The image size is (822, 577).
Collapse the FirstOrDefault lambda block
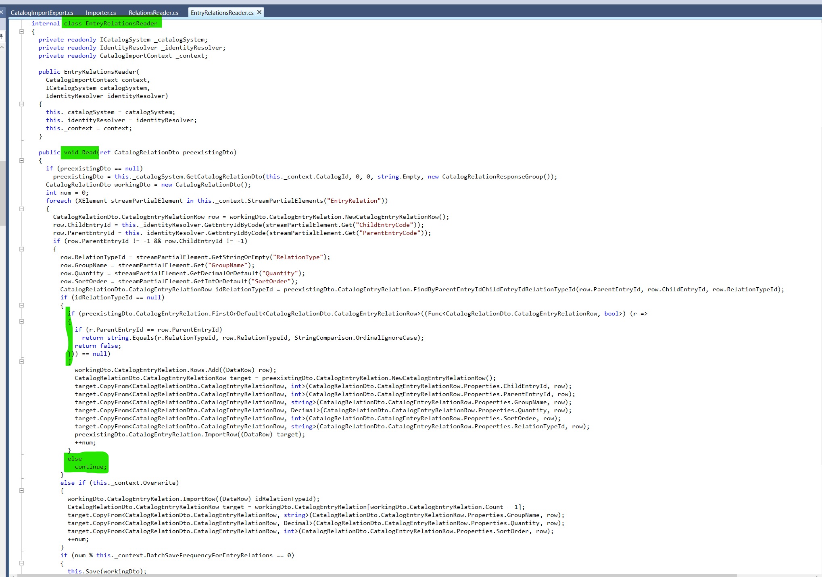[x=22, y=322]
